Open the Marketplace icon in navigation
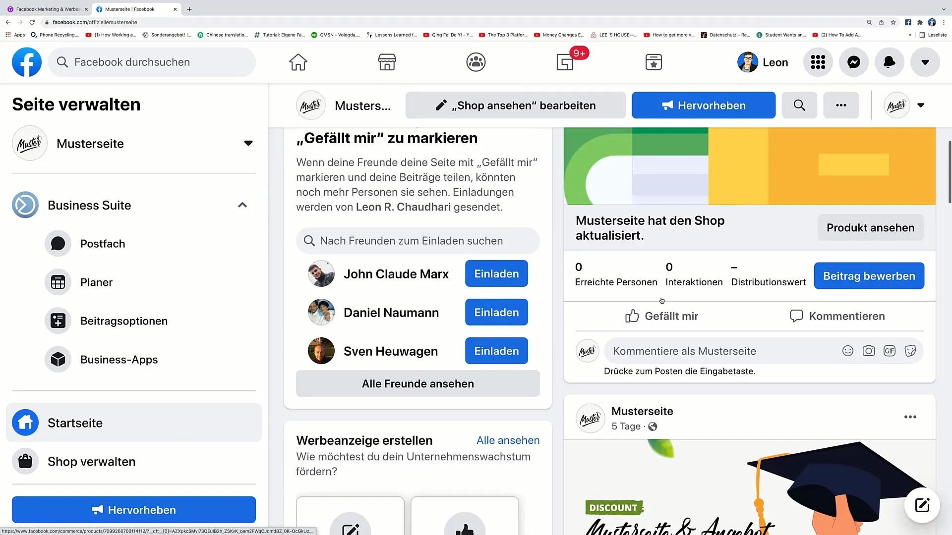 [x=387, y=62]
